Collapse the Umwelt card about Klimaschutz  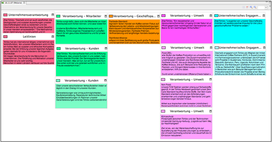pyautogui.click(x=210, y=111)
